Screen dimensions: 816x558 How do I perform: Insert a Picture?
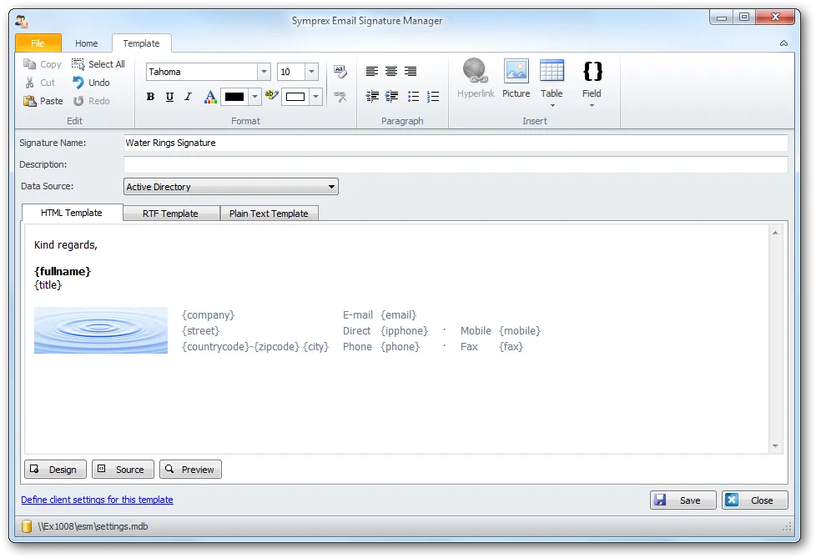[x=516, y=78]
